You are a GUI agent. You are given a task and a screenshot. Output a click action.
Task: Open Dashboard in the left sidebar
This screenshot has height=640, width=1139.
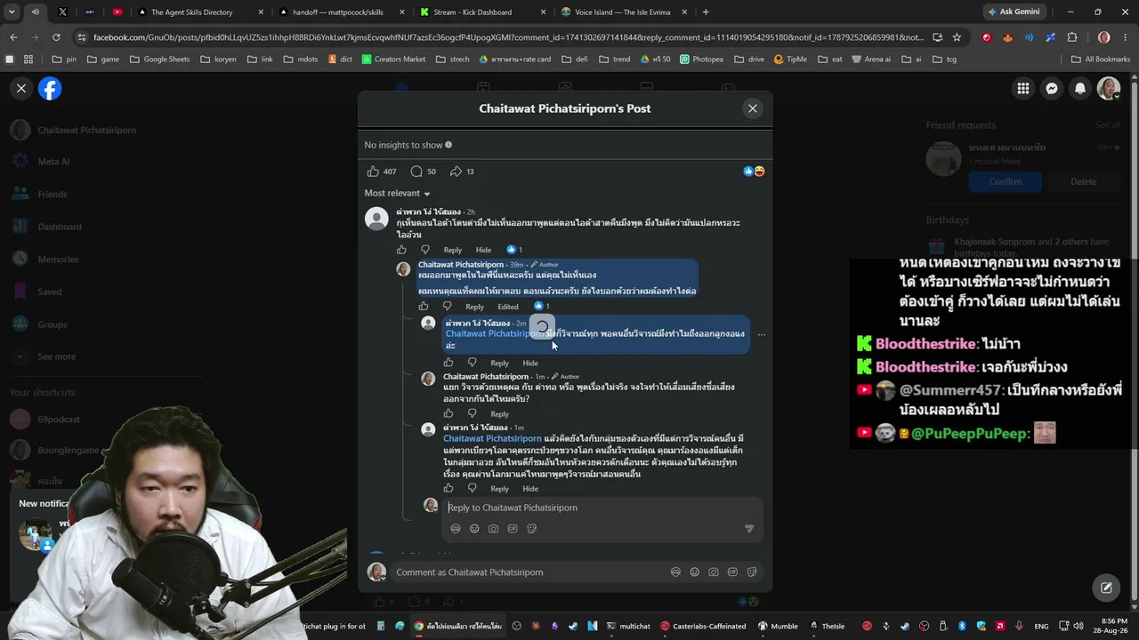[60, 227]
